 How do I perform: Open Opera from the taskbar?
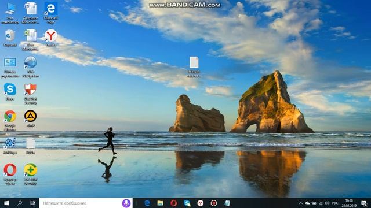tap(174, 203)
